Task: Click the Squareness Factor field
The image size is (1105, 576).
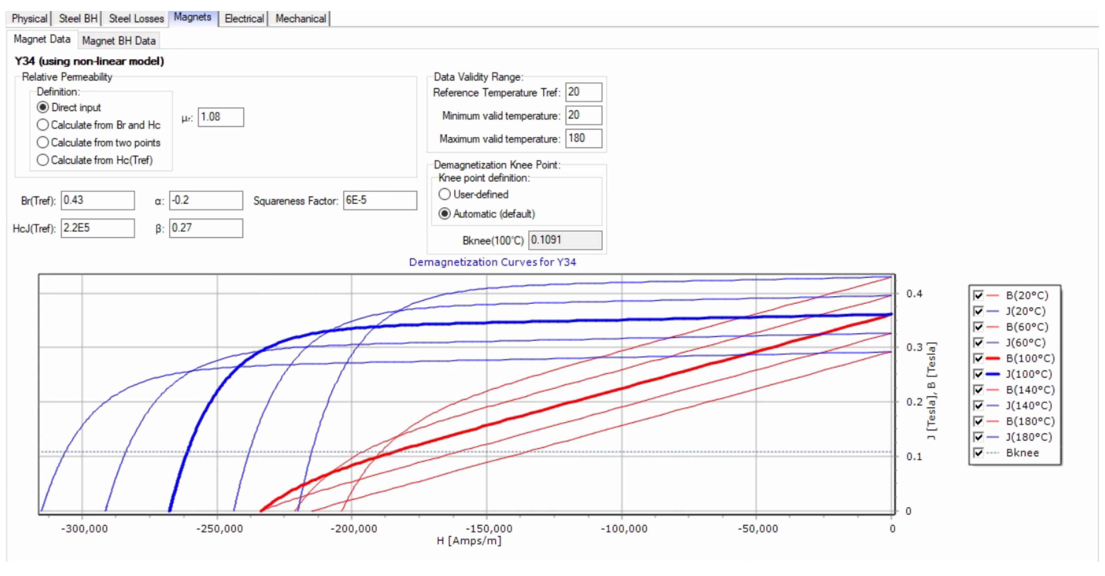Action: point(379,200)
